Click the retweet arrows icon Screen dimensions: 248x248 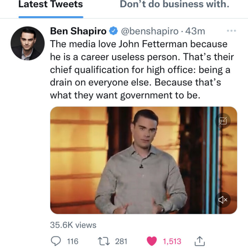point(104,241)
